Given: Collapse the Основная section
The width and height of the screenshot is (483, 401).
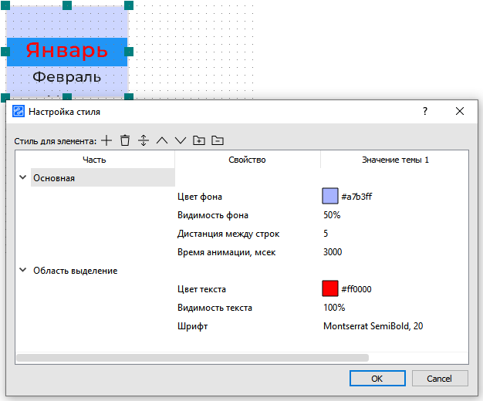Looking at the screenshot, I should tap(22, 178).
